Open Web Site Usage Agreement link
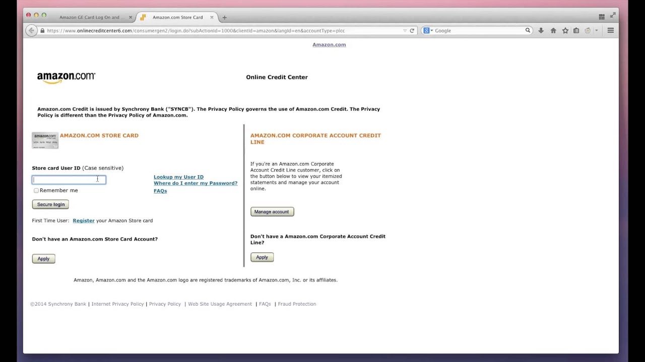The image size is (645, 362). [x=220, y=304]
